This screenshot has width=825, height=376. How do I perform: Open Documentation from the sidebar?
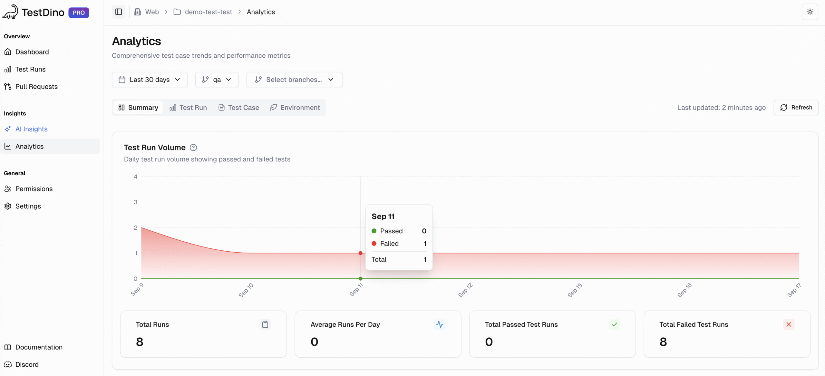pyautogui.click(x=39, y=347)
